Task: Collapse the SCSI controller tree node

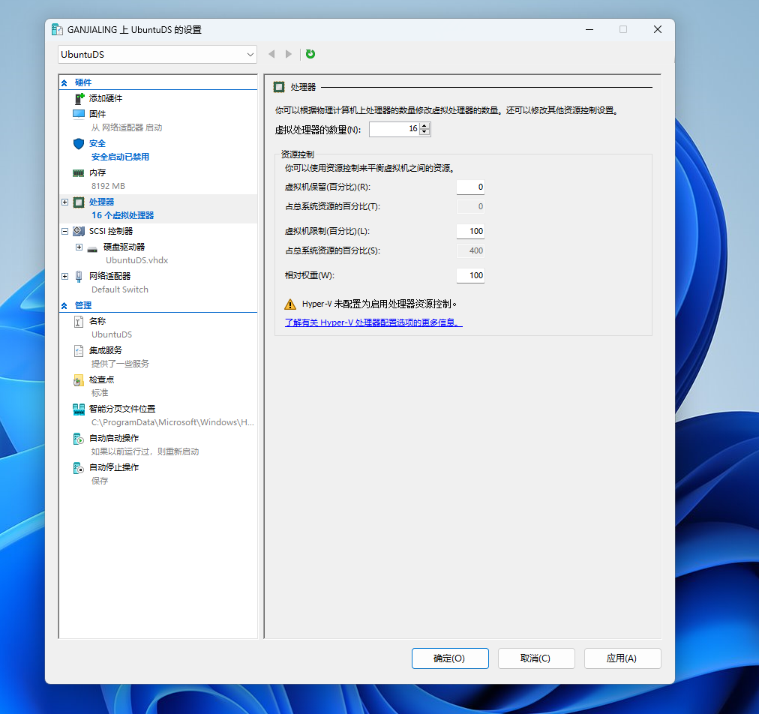Action: 64,232
